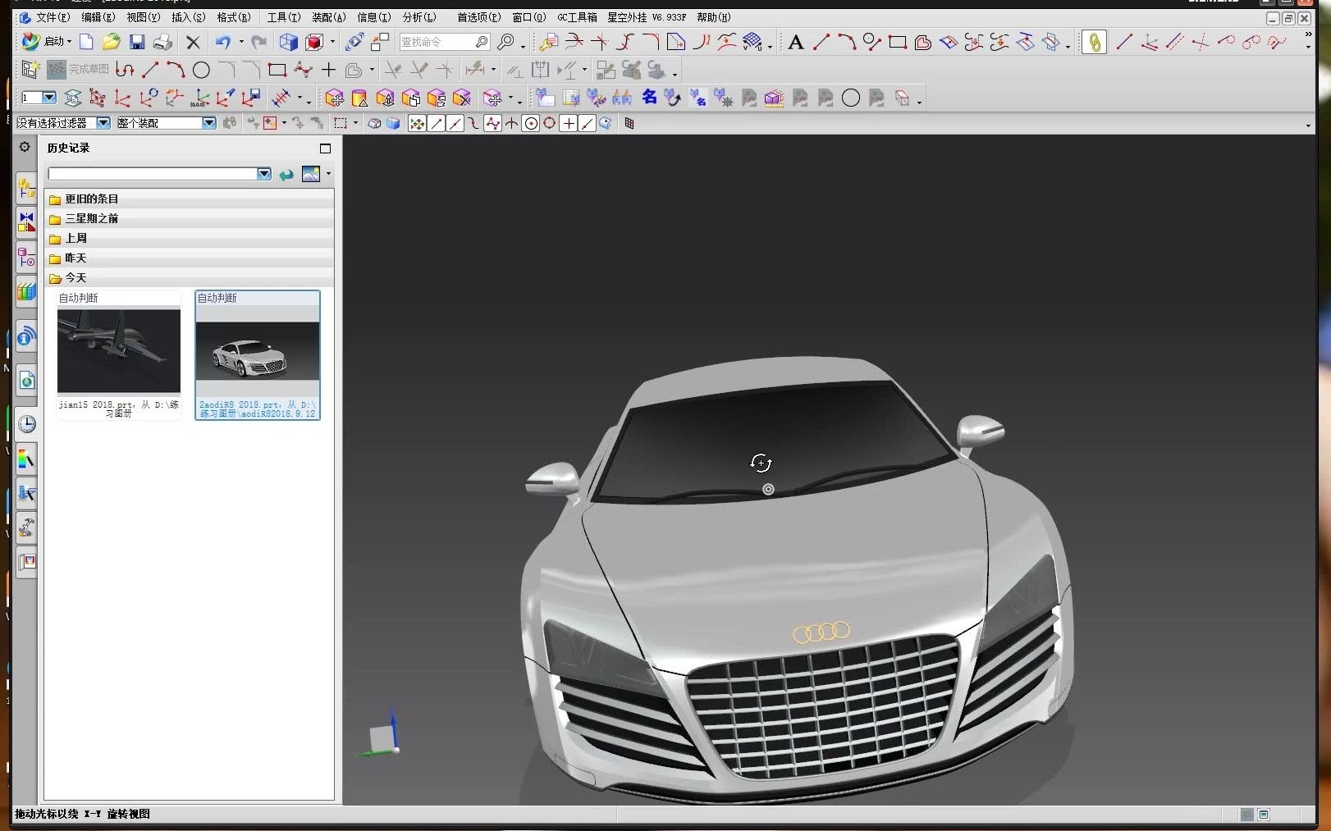Viewport: 1331px width, 831px height.
Task: Open the 文件(F) menu
Action: 53,17
